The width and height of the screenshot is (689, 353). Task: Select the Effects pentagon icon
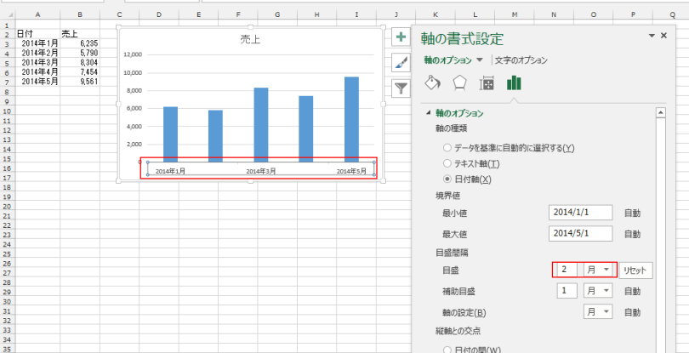click(x=459, y=83)
